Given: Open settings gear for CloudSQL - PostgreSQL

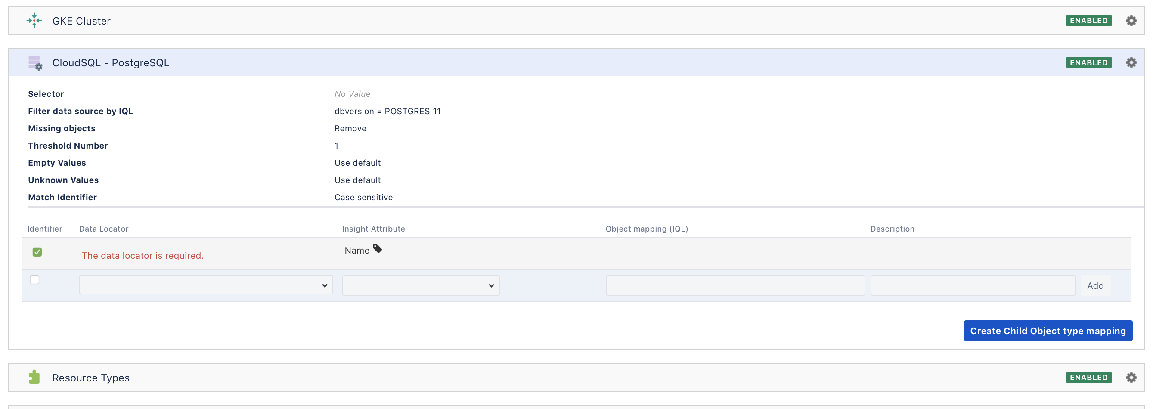Looking at the screenshot, I should point(1131,63).
